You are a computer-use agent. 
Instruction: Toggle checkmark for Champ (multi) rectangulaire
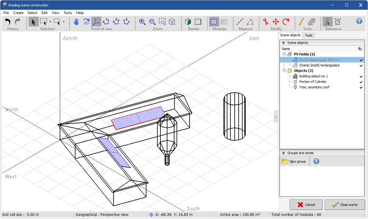pyautogui.click(x=361, y=65)
